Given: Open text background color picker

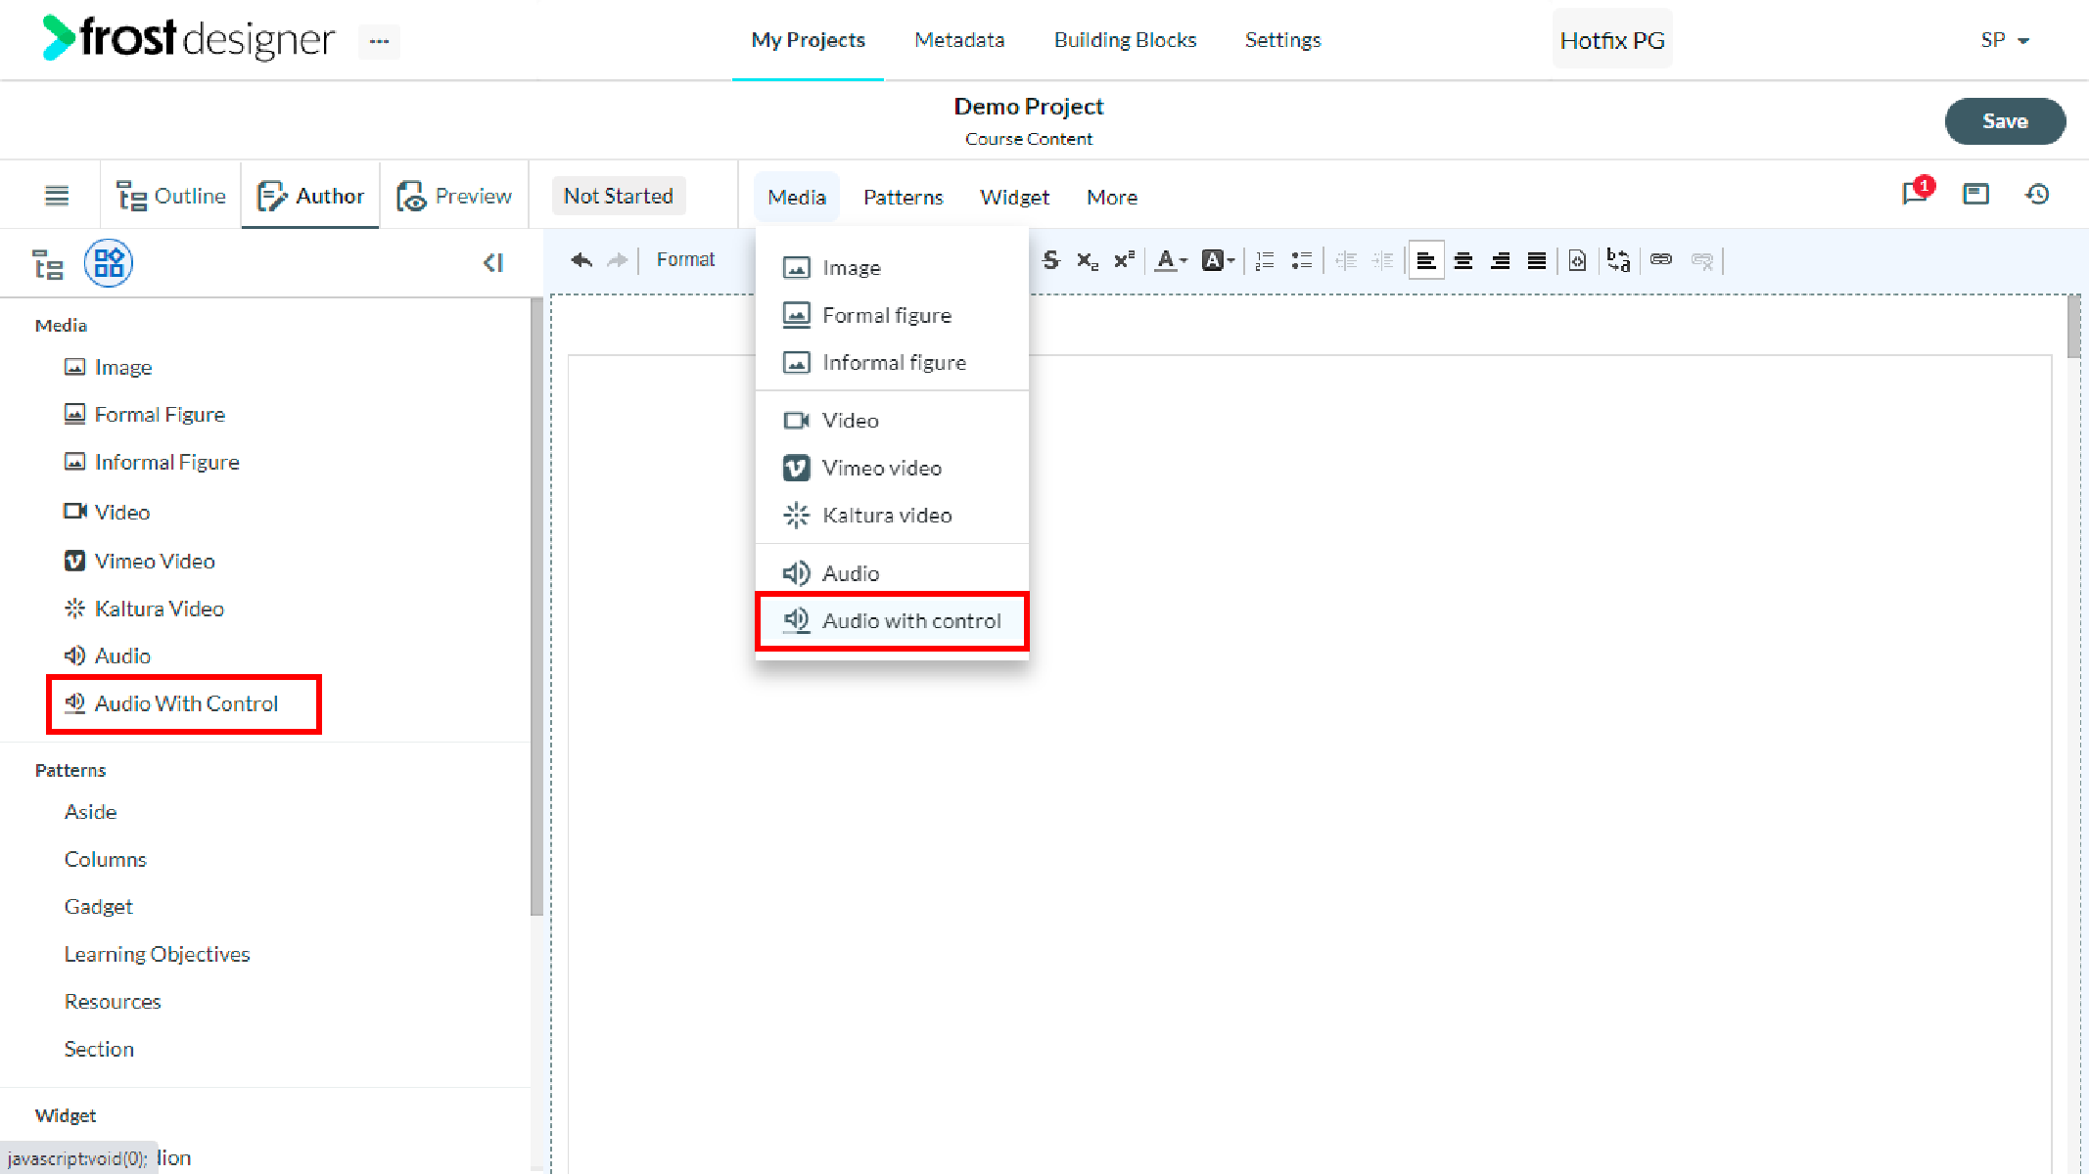Looking at the screenshot, I should pos(1218,260).
